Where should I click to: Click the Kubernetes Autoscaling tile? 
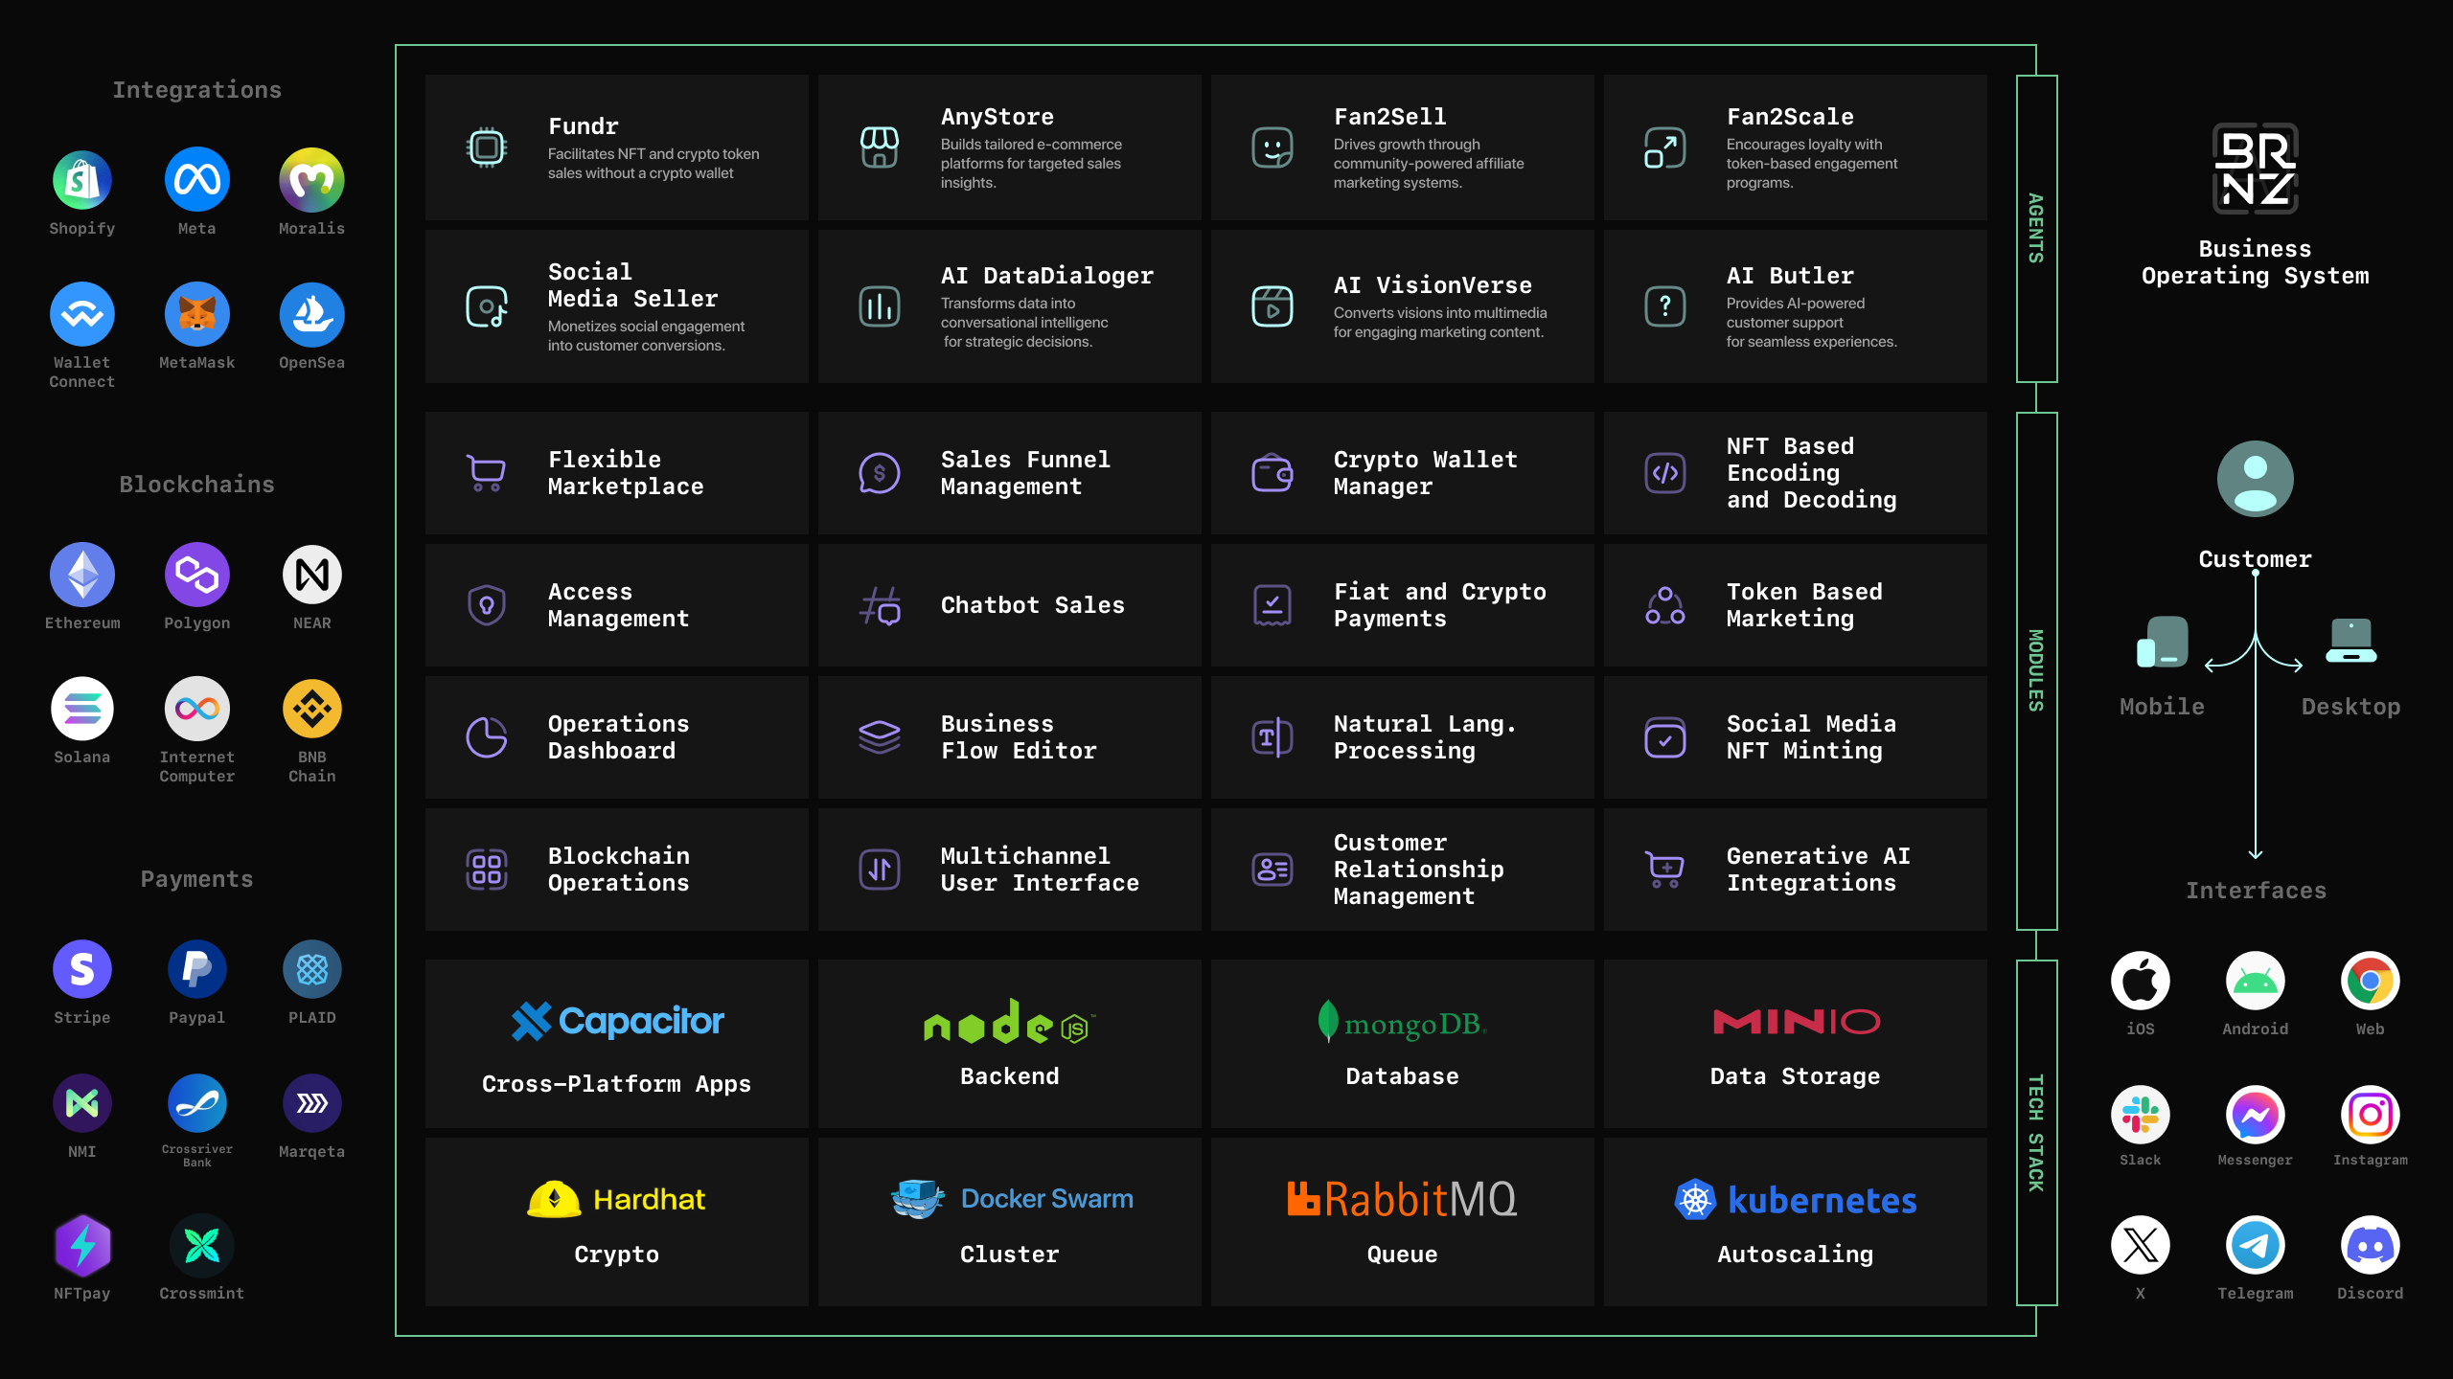coord(1795,1221)
